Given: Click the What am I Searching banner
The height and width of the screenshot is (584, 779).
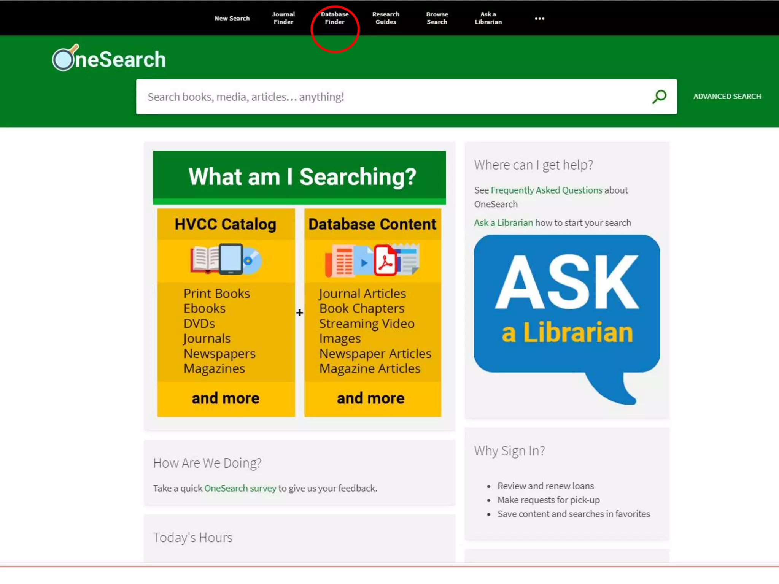Looking at the screenshot, I should [299, 177].
